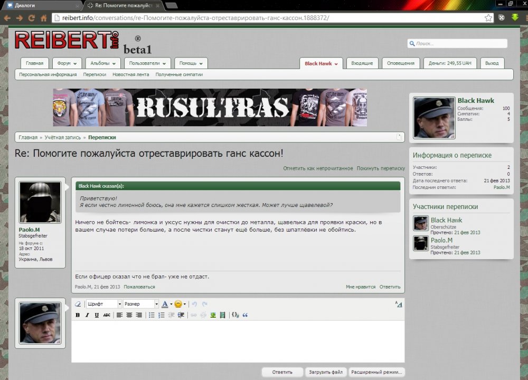Click the Выход logout tab
Screen dimensions: 528x380
click(x=492, y=63)
